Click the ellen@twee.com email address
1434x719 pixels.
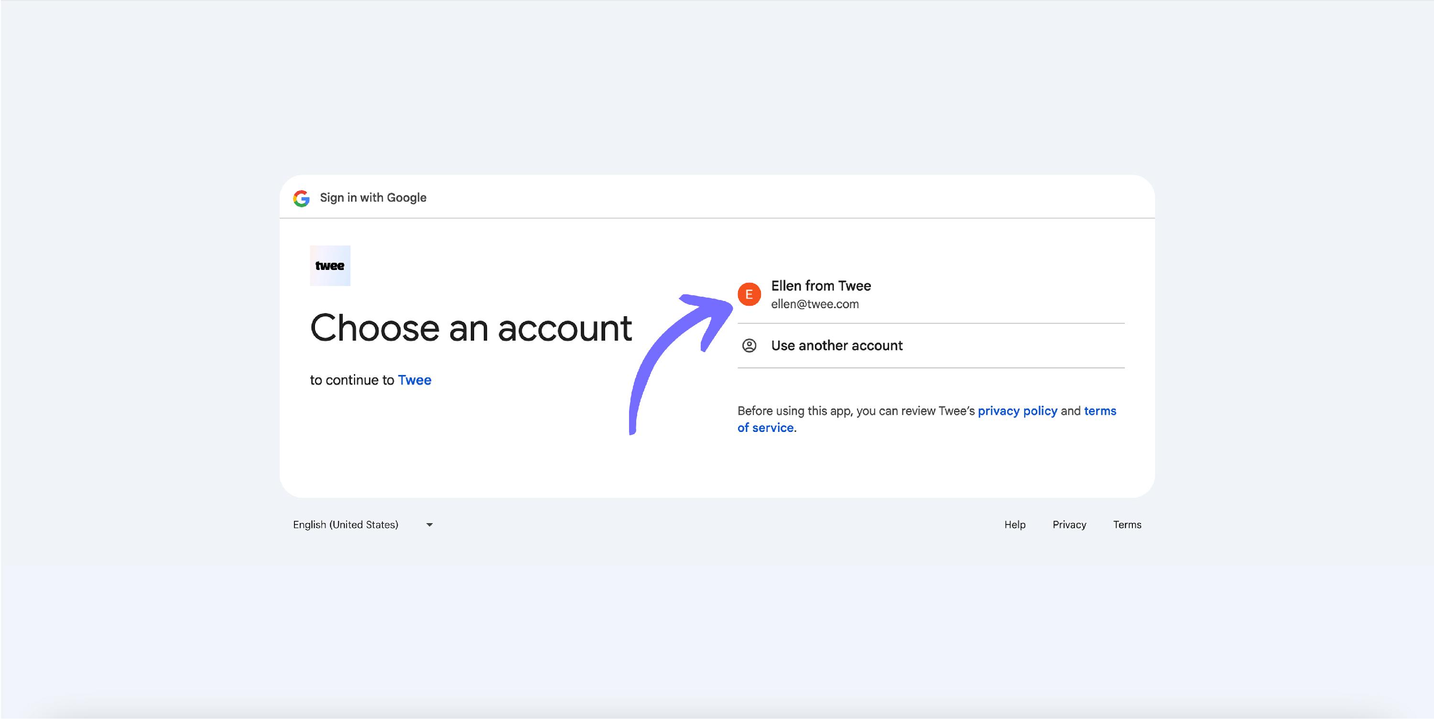pyautogui.click(x=815, y=304)
